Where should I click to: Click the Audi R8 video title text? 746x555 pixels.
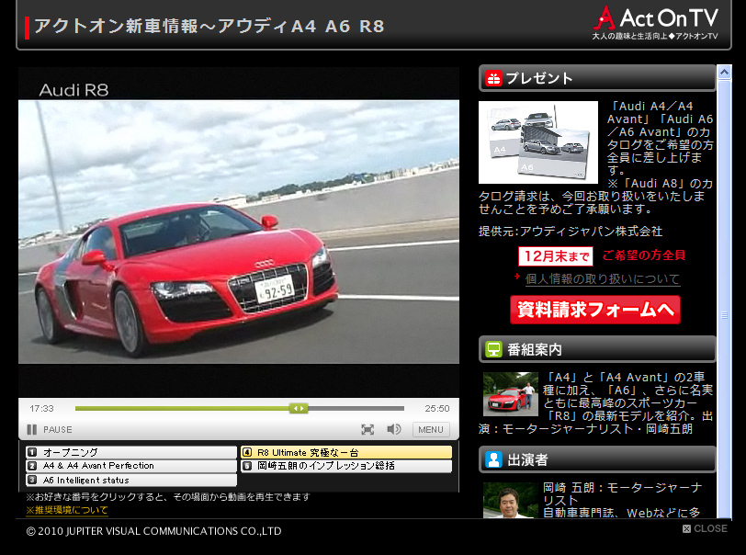coord(73,90)
